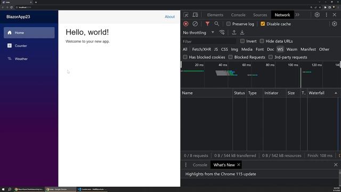Filter requests by Media

click(x=247, y=49)
